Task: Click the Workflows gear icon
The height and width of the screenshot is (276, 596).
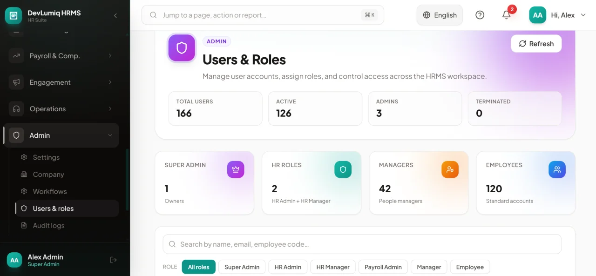Action: click(x=24, y=191)
